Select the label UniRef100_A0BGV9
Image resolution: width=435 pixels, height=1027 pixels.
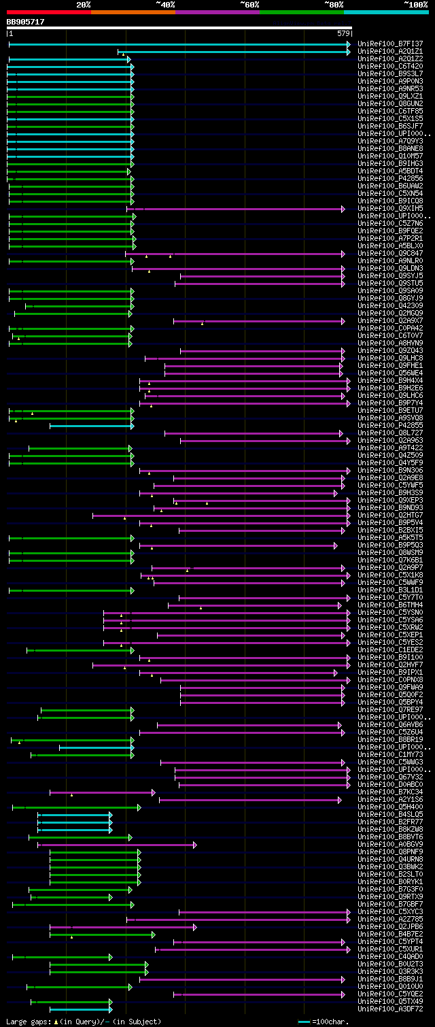click(390, 844)
